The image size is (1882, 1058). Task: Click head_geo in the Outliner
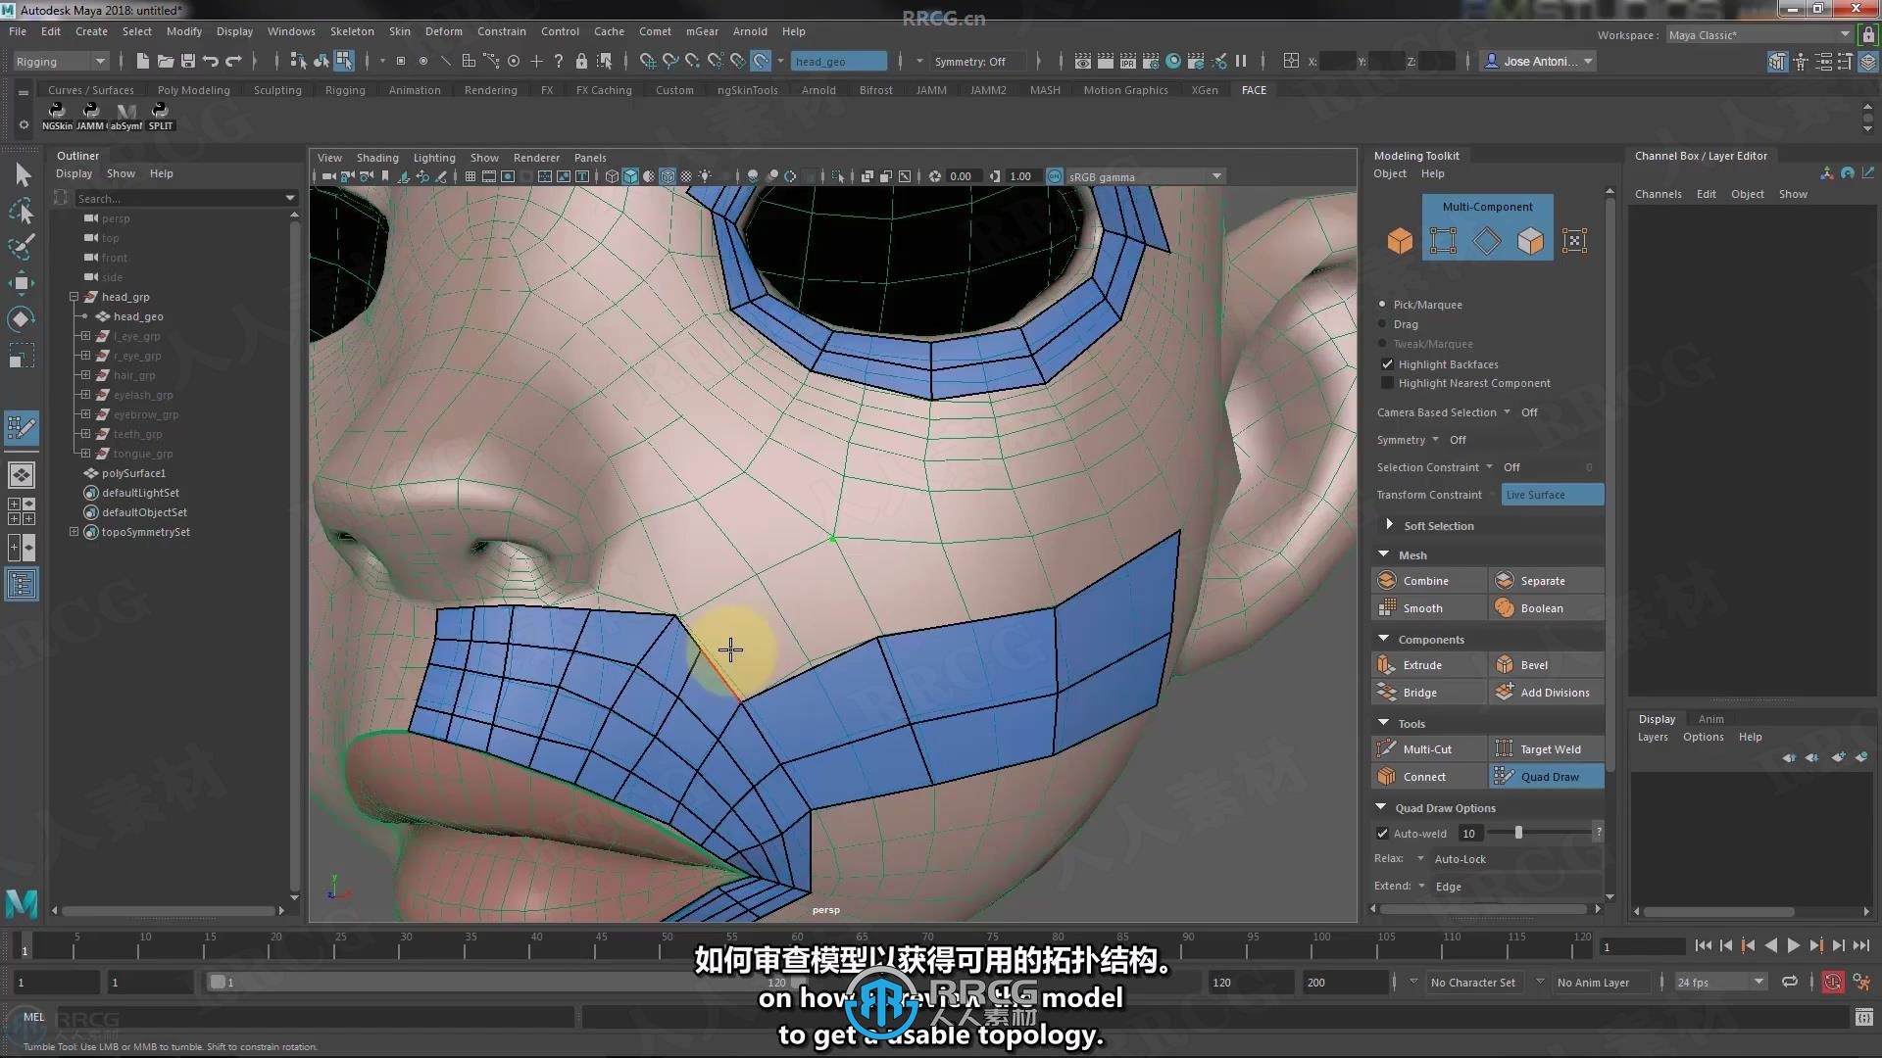pyautogui.click(x=138, y=316)
